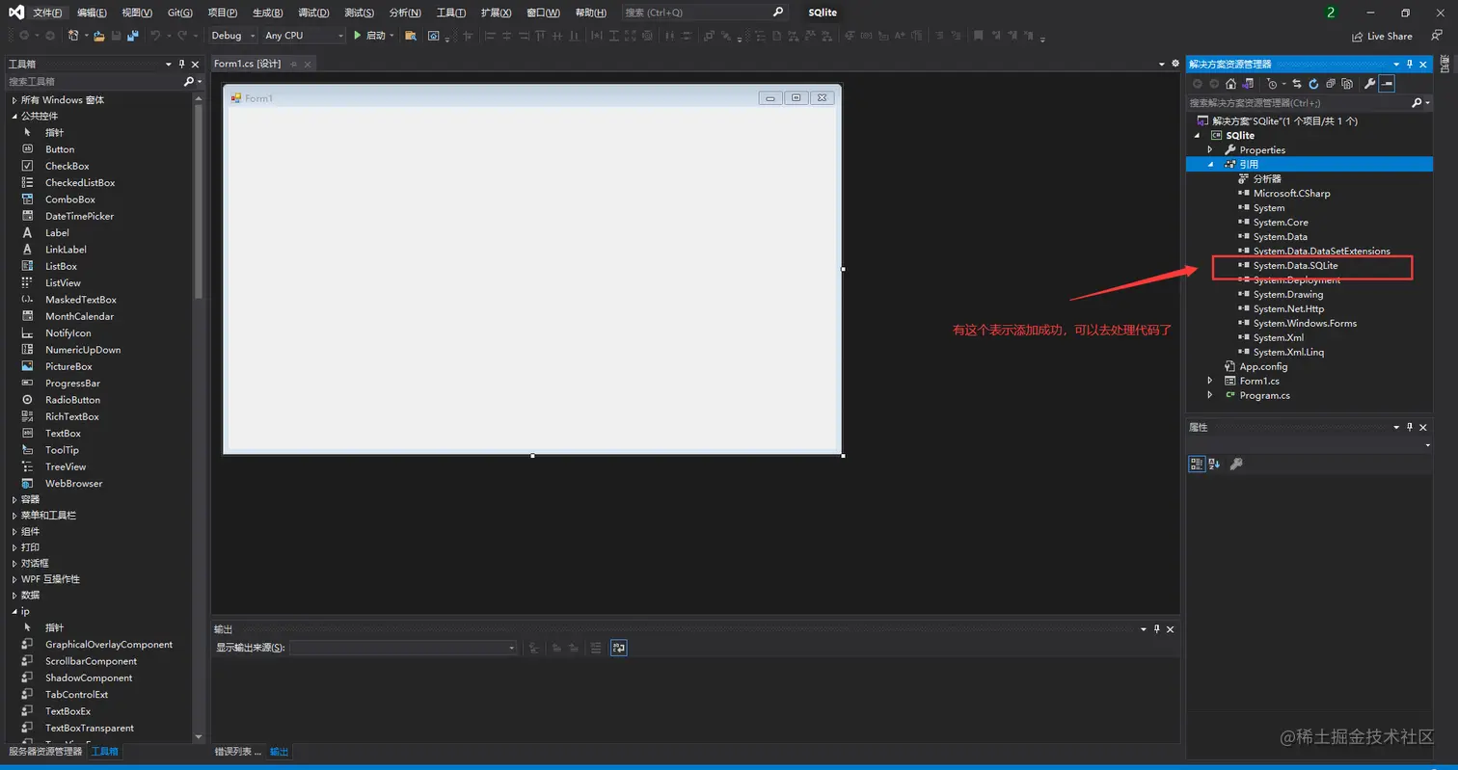This screenshot has width=1458, height=770.
Task: Open the 视图(V) menu
Action: coord(137,13)
